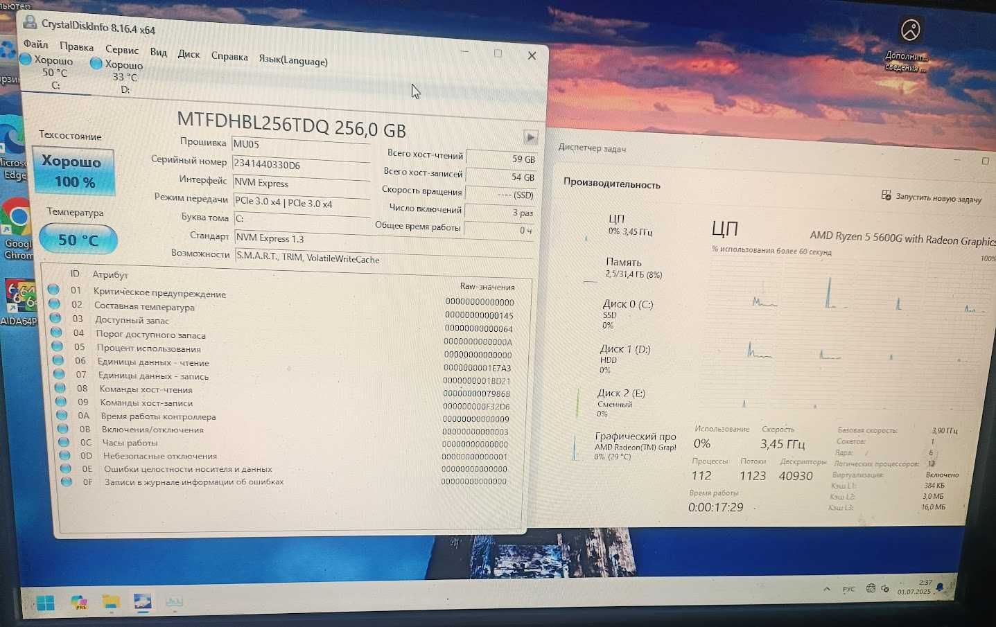Click status icon of Команды хост-чтения row
Viewport: 996px width, 627px height.
pyautogui.click(x=61, y=388)
